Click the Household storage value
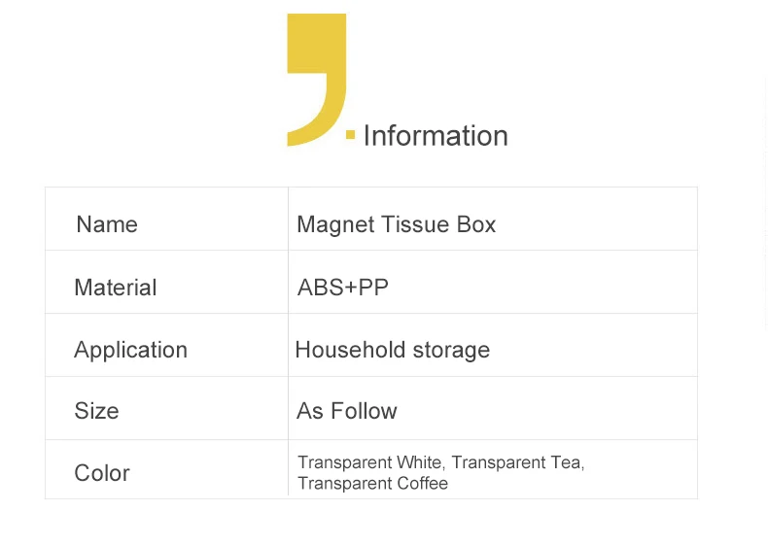Image resolution: width=768 pixels, height=545 pixels. point(393,350)
